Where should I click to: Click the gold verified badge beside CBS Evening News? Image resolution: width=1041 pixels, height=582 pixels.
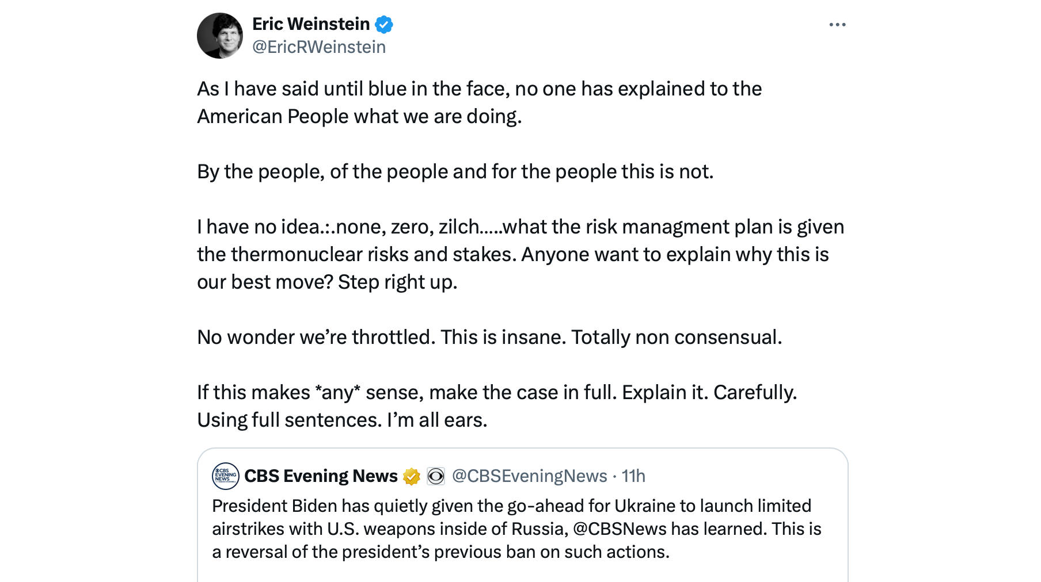point(411,476)
